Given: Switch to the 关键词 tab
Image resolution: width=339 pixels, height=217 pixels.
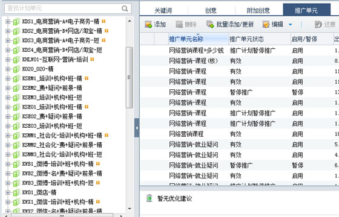Looking at the screenshot, I should (163, 10).
